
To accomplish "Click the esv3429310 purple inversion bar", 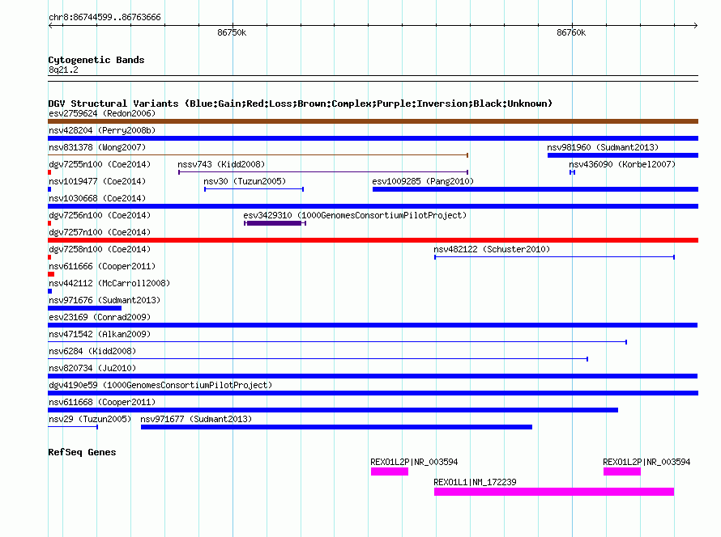I will 275,223.
